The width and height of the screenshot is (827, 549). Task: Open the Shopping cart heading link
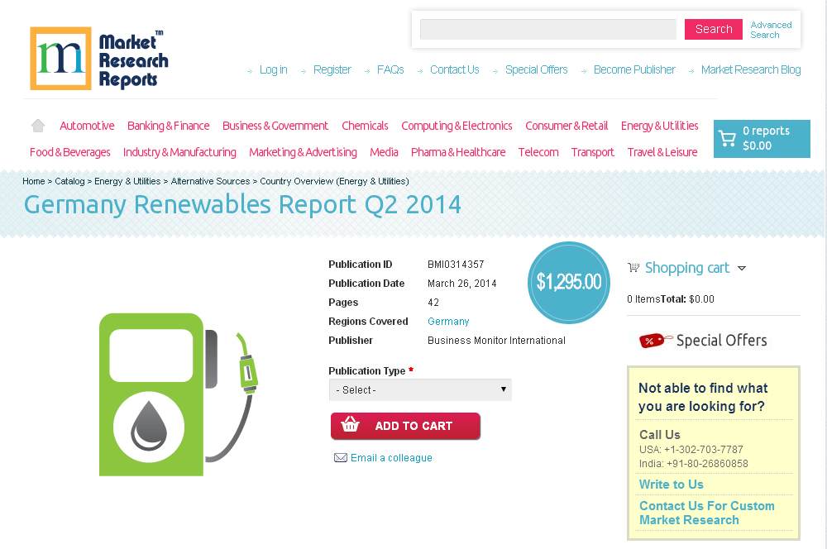pyautogui.click(x=687, y=268)
